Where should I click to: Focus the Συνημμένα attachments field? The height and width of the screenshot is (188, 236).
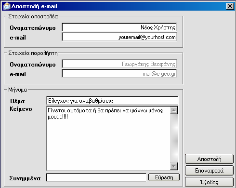tap(96, 178)
